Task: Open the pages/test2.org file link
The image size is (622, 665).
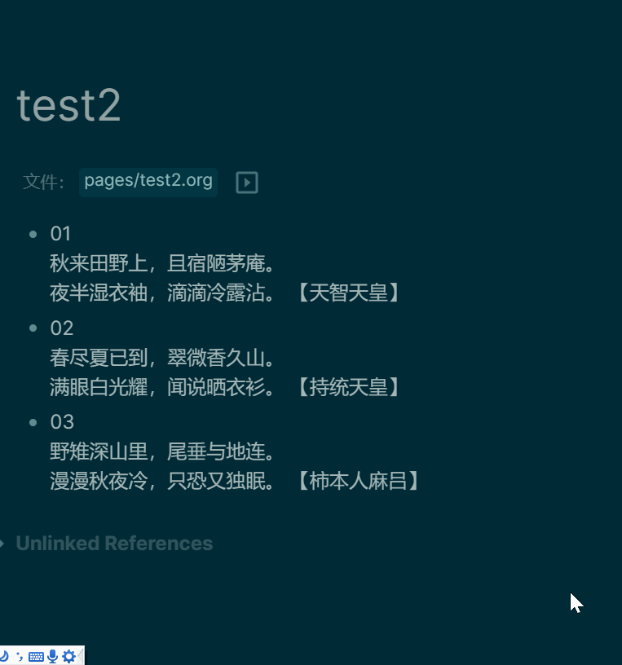Action: 148,182
